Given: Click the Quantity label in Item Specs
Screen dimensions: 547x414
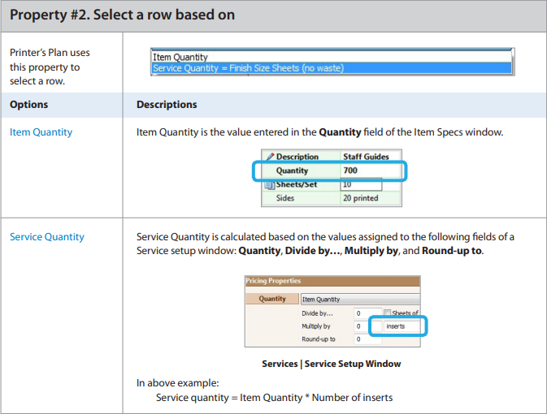Looking at the screenshot, I should [292, 170].
